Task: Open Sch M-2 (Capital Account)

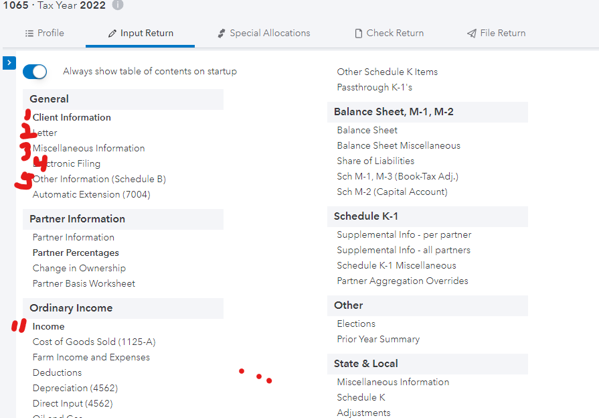Action: pyautogui.click(x=392, y=192)
